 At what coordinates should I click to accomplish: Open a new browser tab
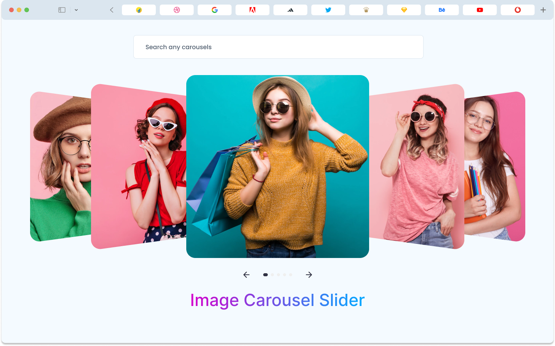[x=543, y=10]
